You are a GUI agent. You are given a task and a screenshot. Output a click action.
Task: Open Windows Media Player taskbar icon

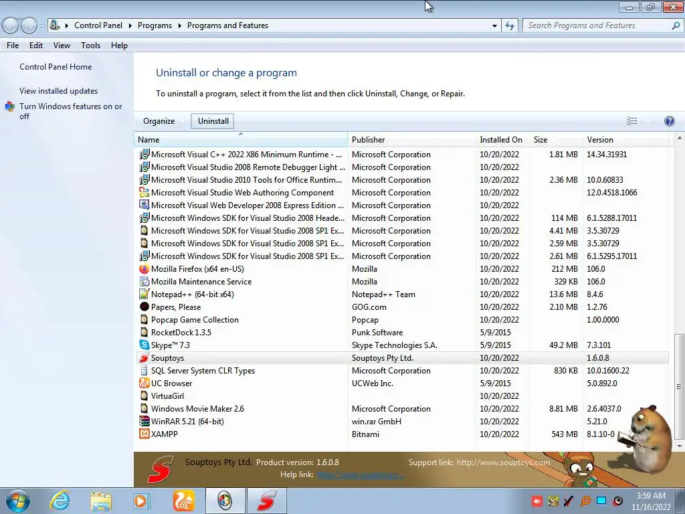point(141,501)
